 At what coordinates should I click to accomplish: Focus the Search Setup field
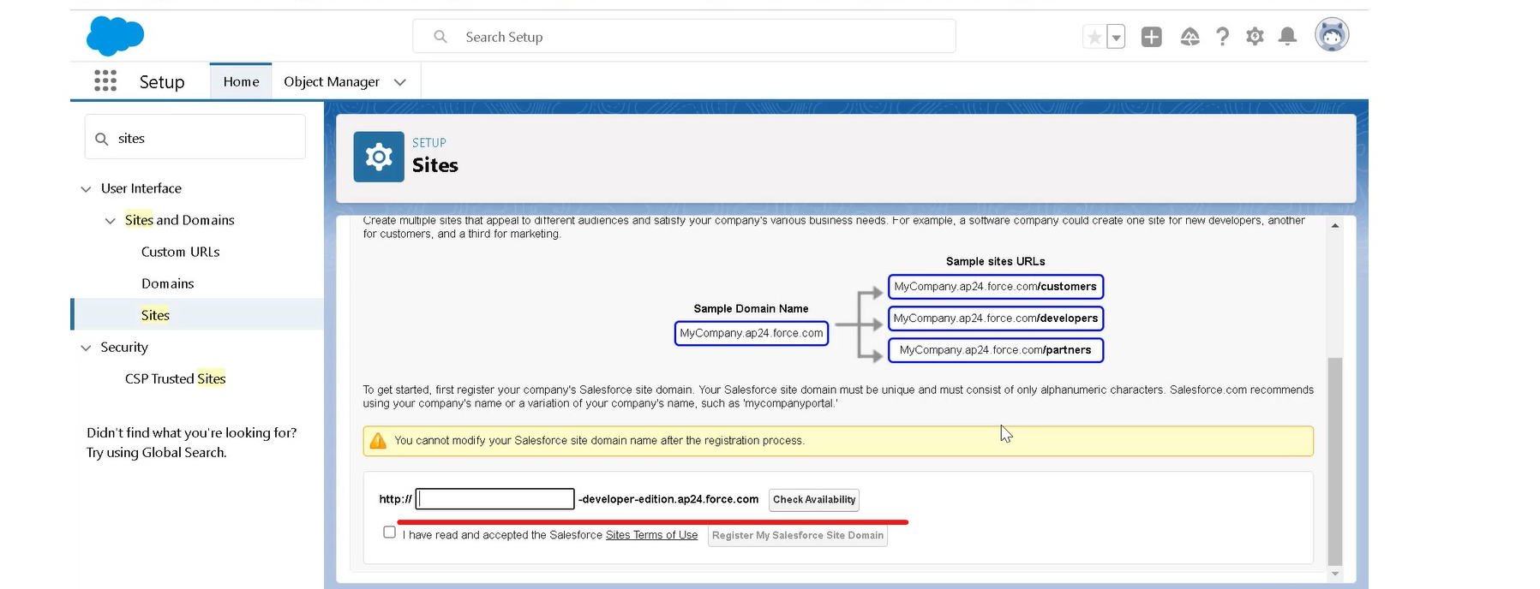pyautogui.click(x=684, y=37)
